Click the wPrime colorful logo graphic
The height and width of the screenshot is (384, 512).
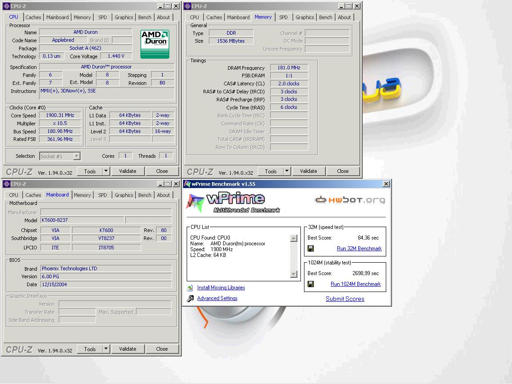tap(195, 203)
